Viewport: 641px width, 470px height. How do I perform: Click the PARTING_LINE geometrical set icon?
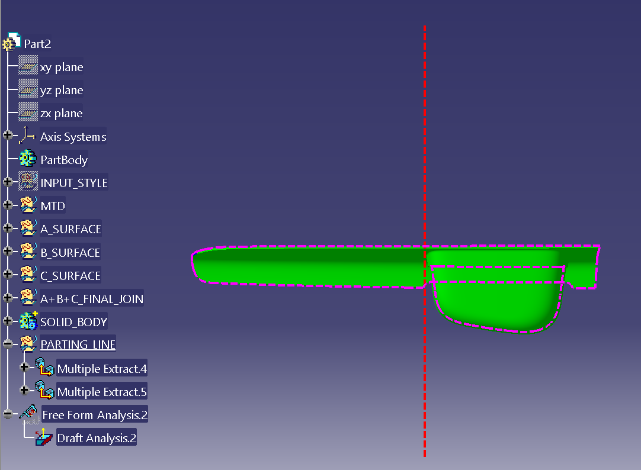[x=28, y=344]
